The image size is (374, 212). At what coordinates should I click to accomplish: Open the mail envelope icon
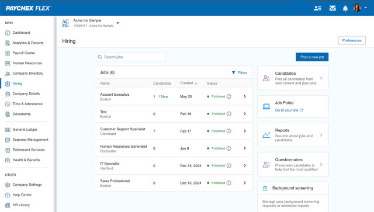[333, 8]
